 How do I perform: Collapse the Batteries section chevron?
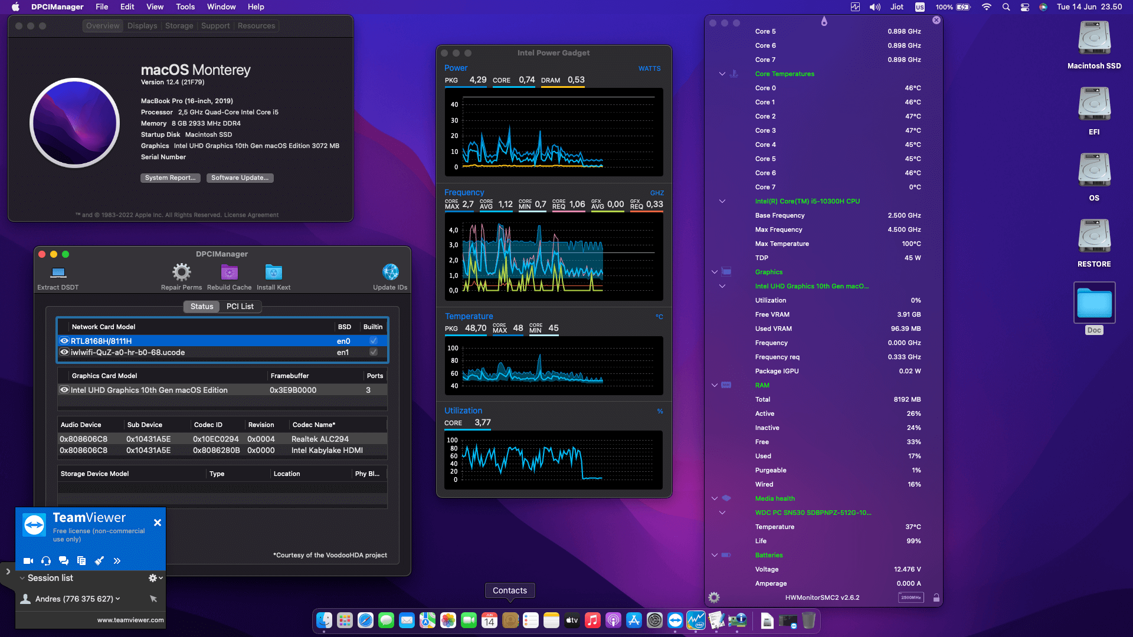pos(715,555)
